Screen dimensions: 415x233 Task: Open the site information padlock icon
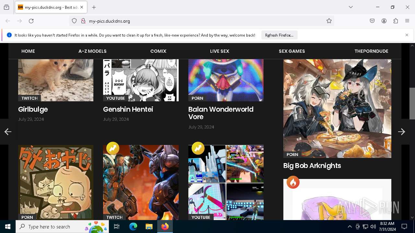83,21
